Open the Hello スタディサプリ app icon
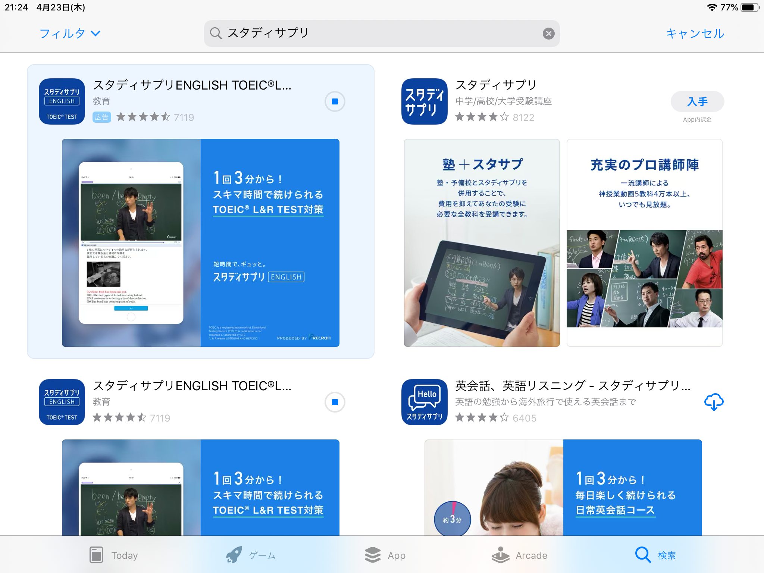Image resolution: width=764 pixels, height=573 pixels. (x=425, y=402)
